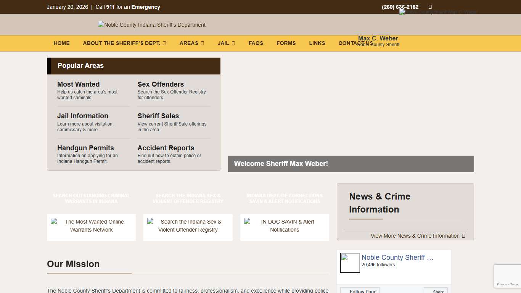Click the Share button on the Facebook widget
The height and width of the screenshot is (293, 521).
(435, 290)
